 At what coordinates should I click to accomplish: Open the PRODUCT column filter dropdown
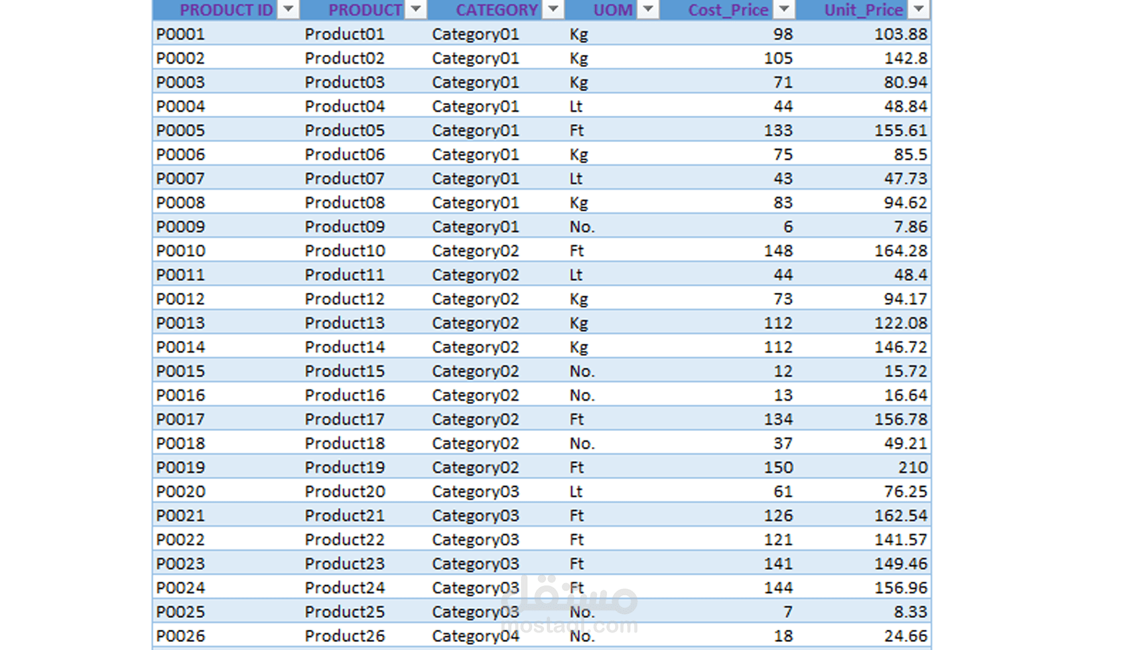click(x=416, y=9)
